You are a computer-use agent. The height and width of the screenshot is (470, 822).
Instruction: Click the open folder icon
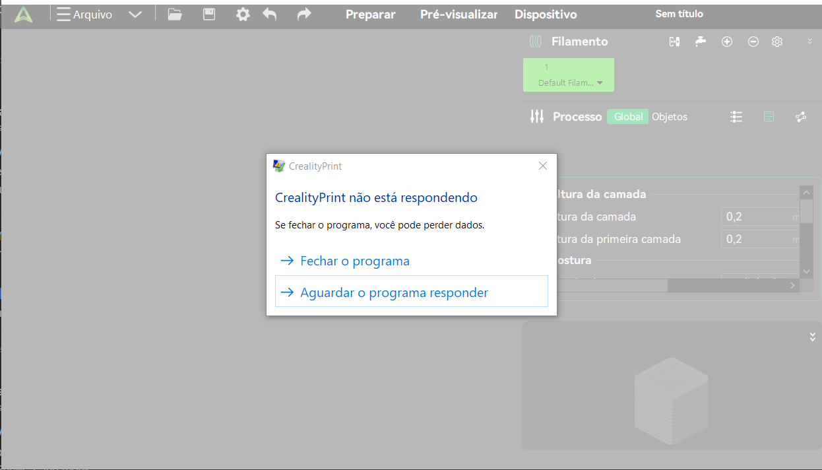click(x=175, y=15)
